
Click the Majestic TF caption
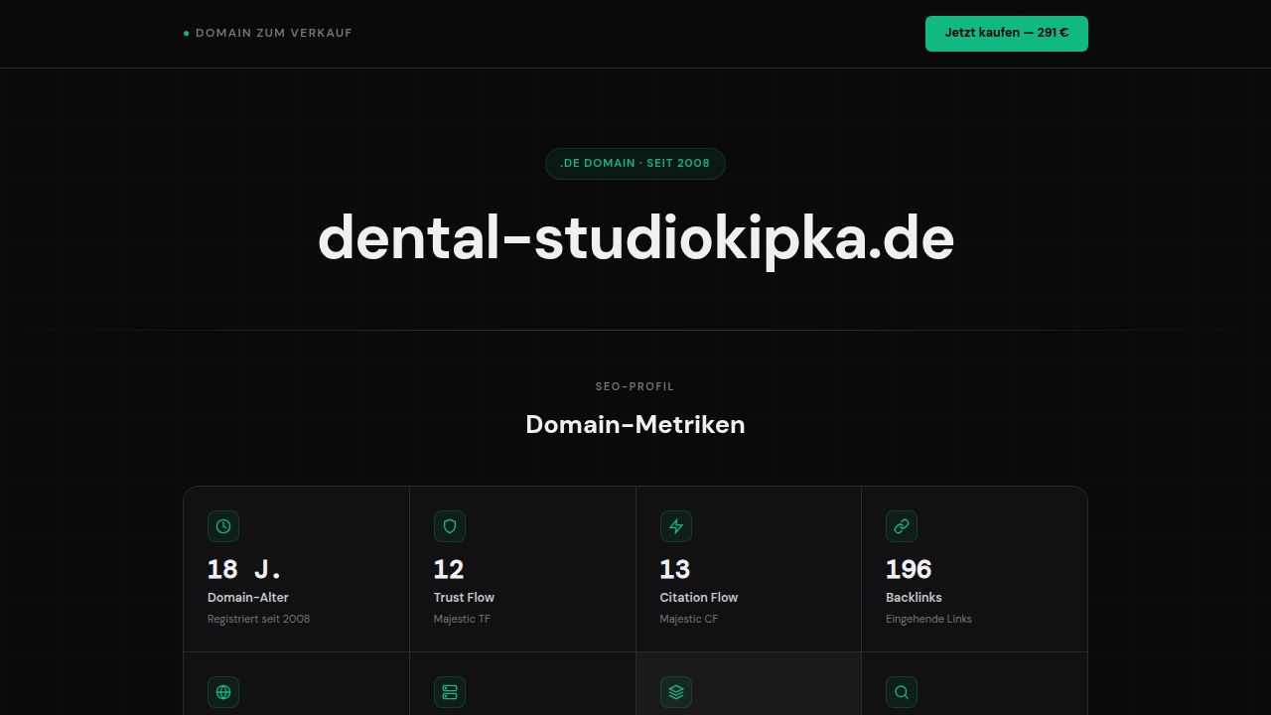click(462, 619)
